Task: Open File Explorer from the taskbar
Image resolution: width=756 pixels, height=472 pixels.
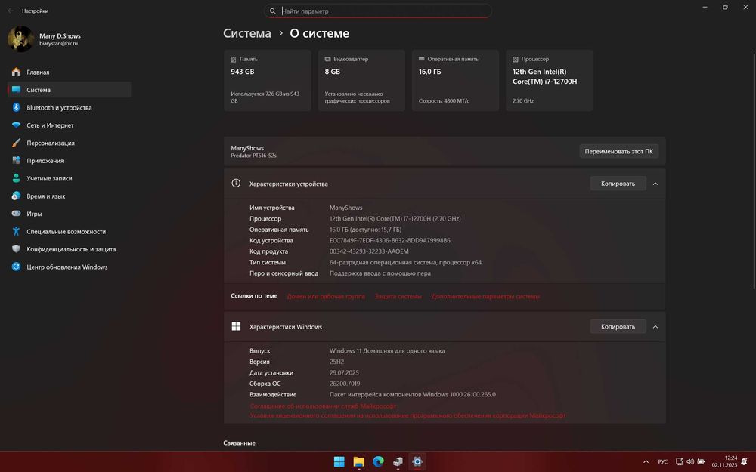Action: click(358, 461)
